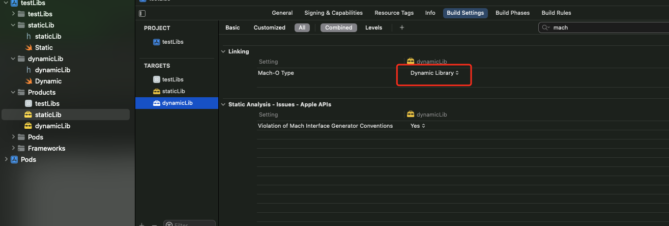The width and height of the screenshot is (669, 226).
Task: Select the Dynamic swift file icon
Action: (x=28, y=81)
